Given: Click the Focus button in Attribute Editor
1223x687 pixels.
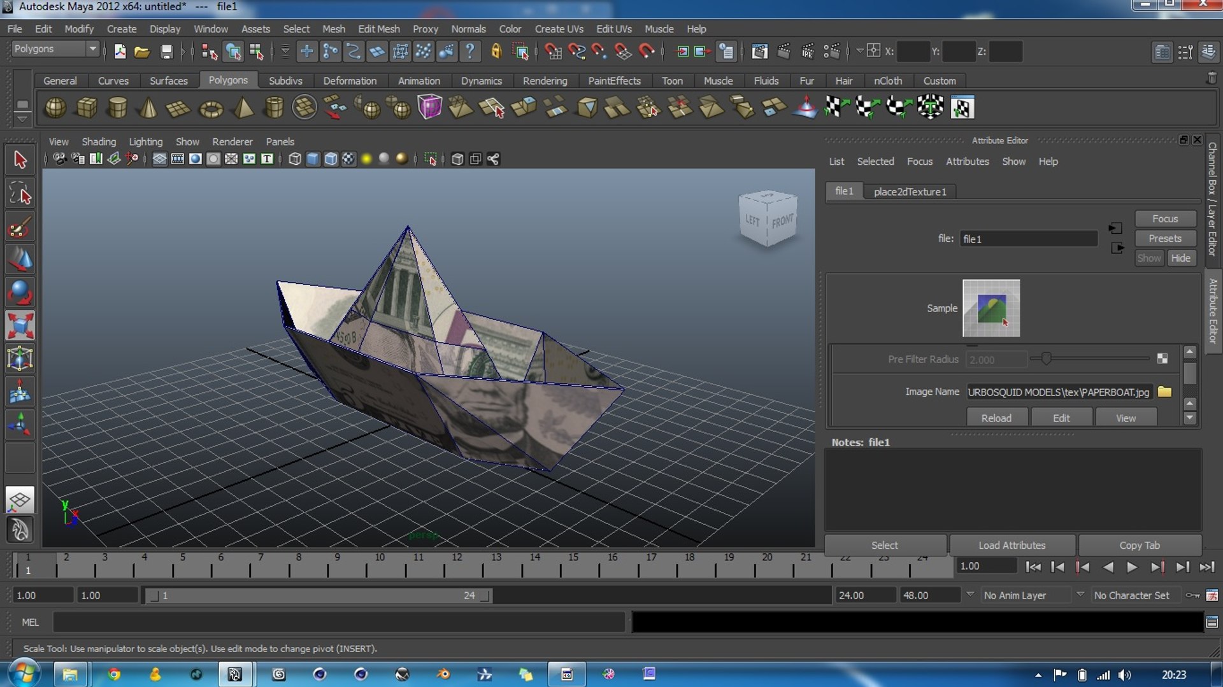Looking at the screenshot, I should (x=1165, y=218).
